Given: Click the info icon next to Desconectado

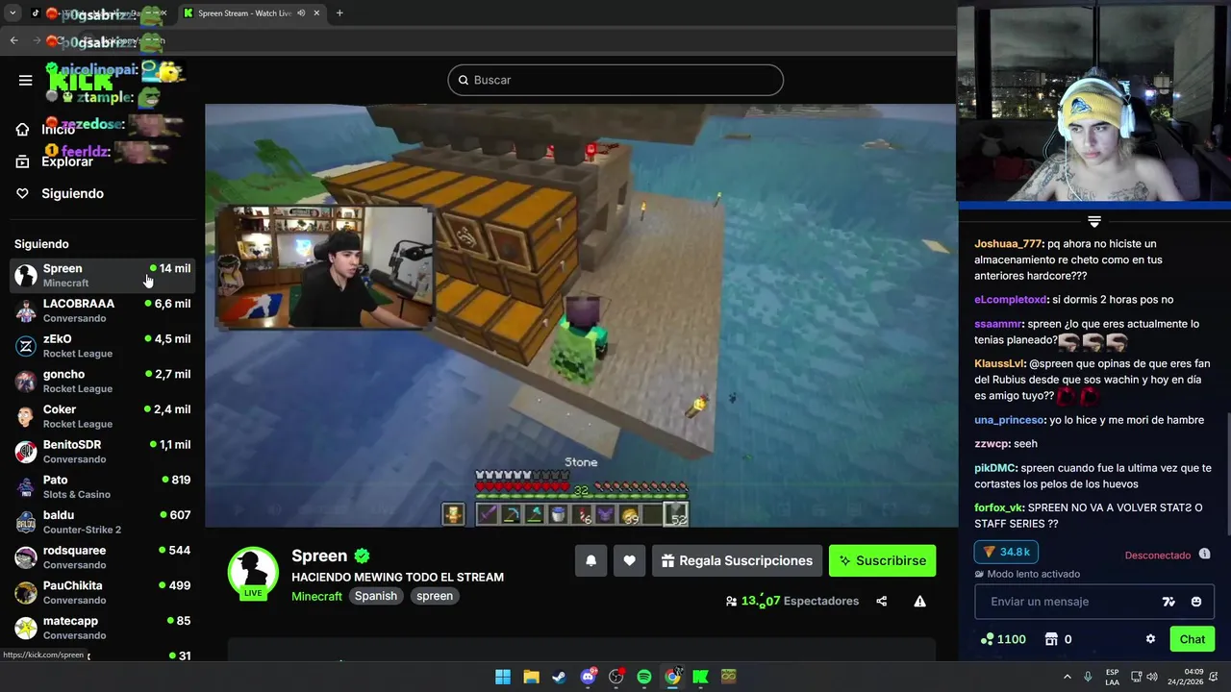Looking at the screenshot, I should 1204,555.
